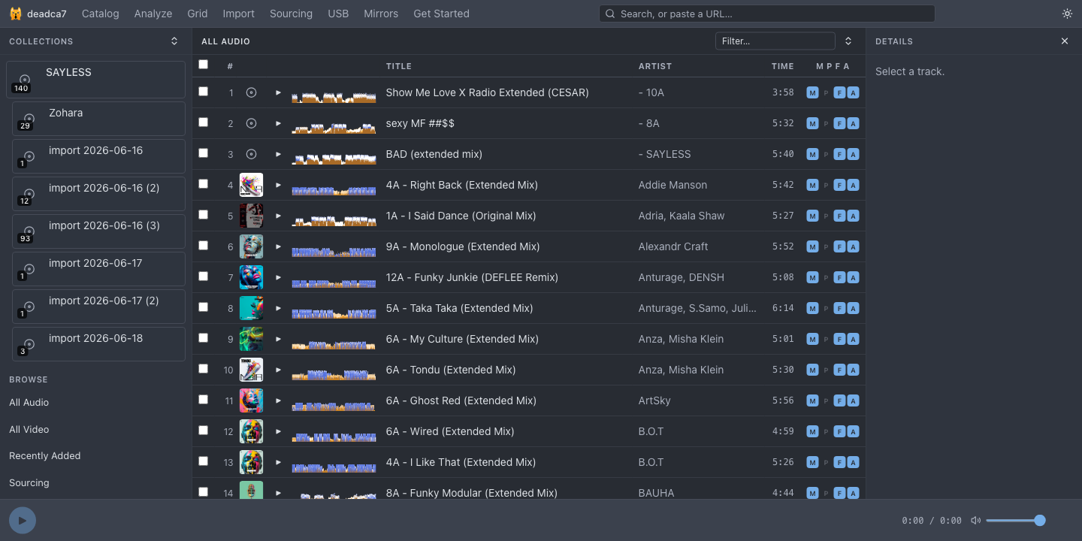Sort the table by the # column header
This screenshot has width=1082, height=541.
pos(230,66)
